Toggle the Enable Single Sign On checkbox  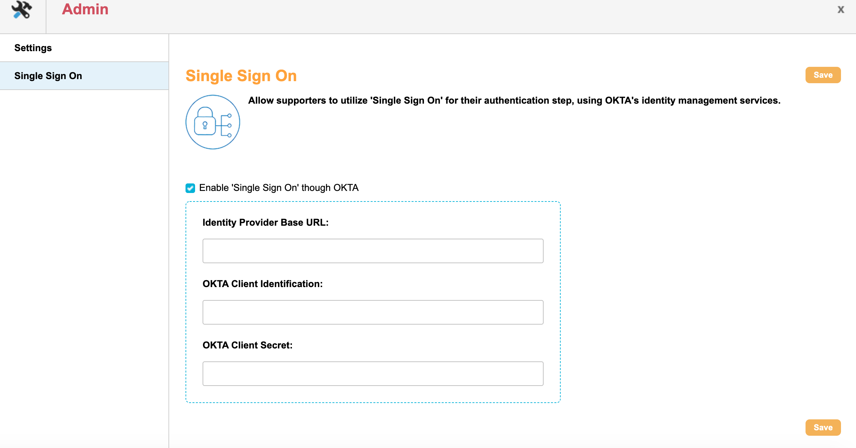click(190, 188)
